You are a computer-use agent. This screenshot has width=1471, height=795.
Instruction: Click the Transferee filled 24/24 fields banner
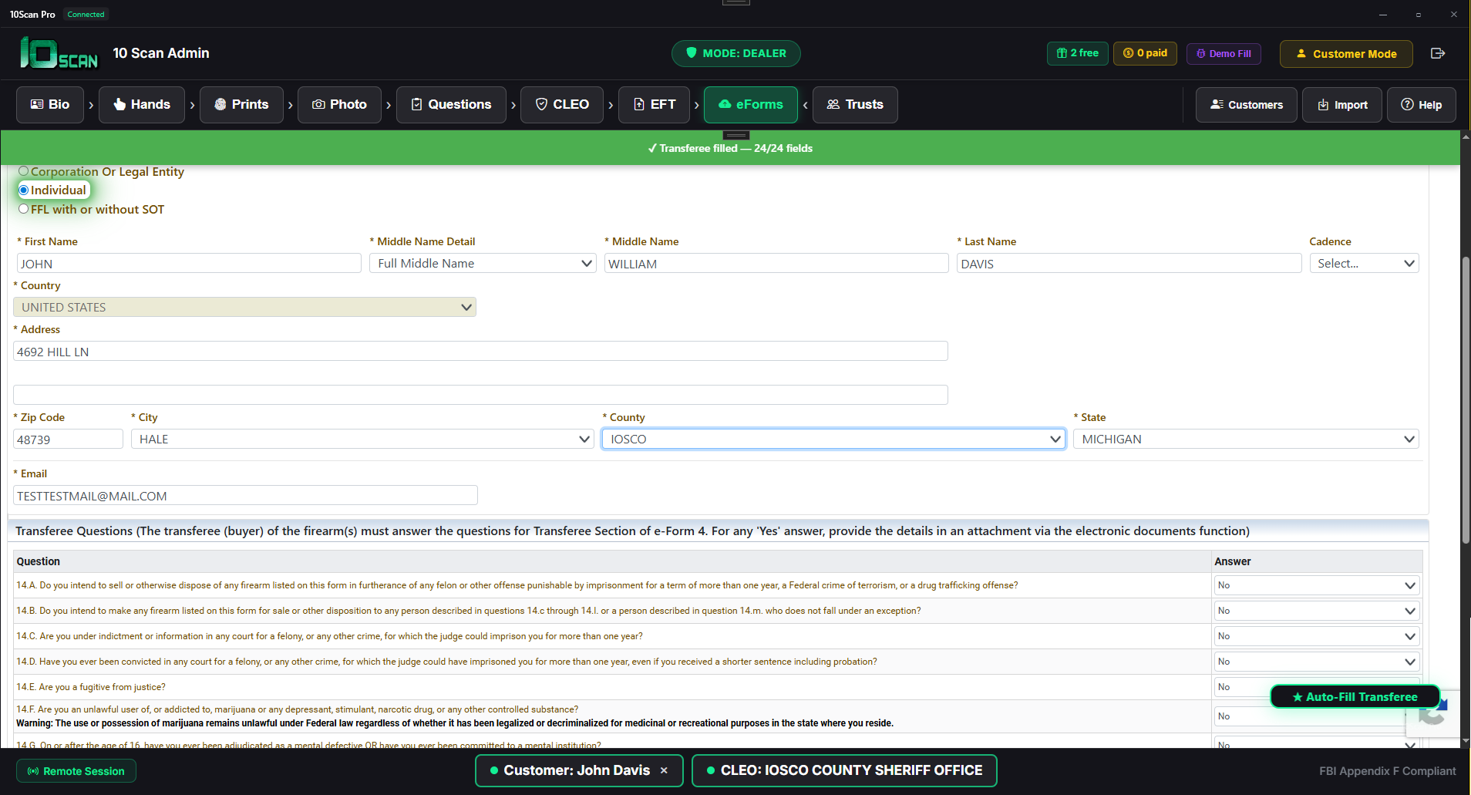[730, 148]
